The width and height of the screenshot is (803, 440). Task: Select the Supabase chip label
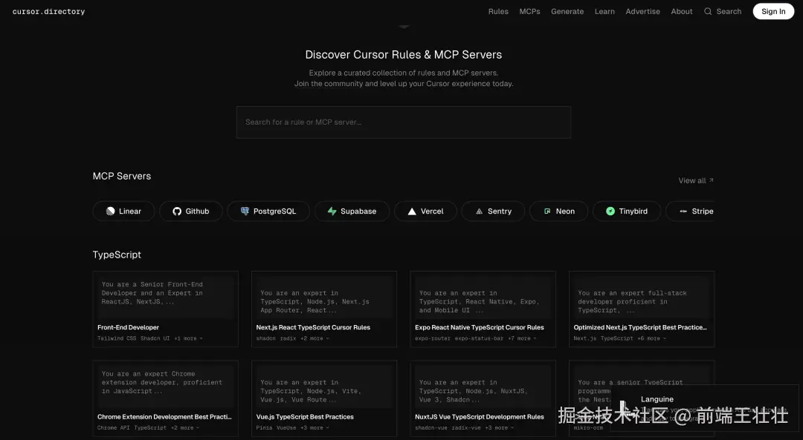358,211
